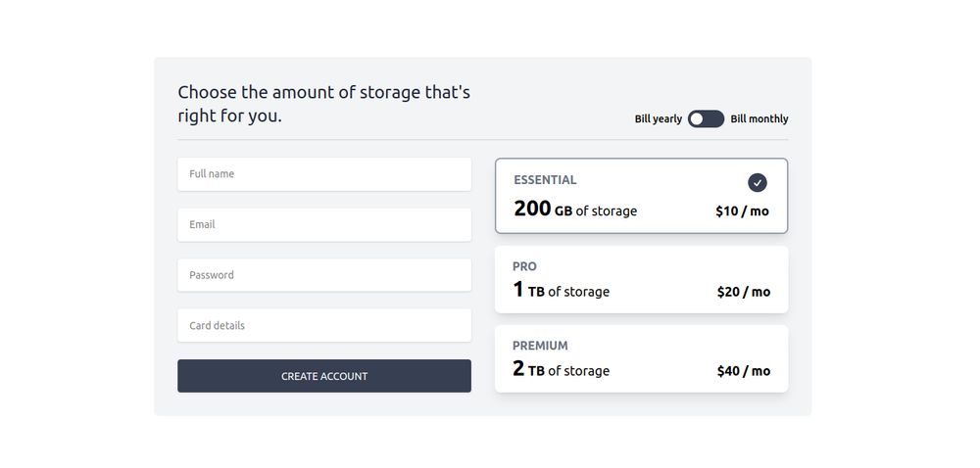Select the Essential 200 GB plan card

click(x=641, y=196)
